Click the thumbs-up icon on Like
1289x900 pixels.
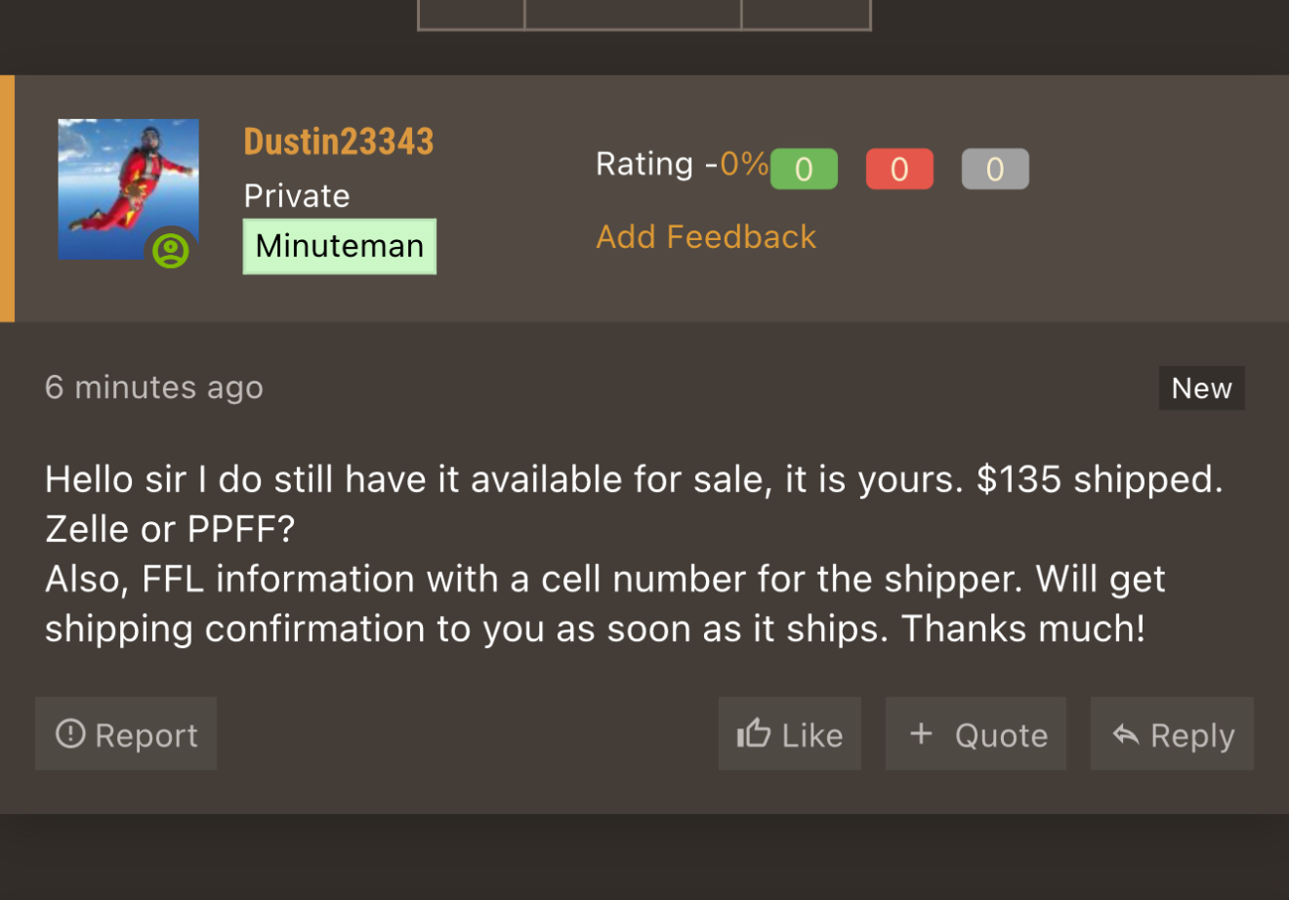coord(753,733)
